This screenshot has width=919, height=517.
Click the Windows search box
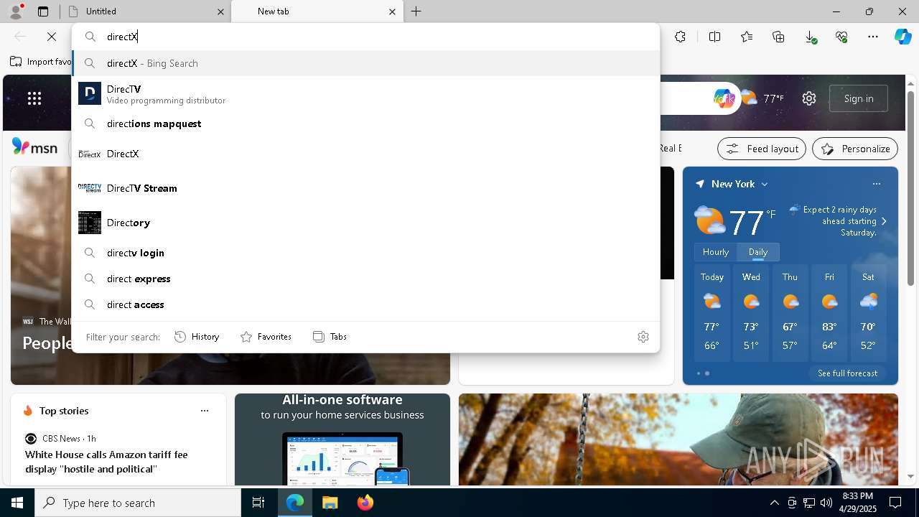[138, 503]
